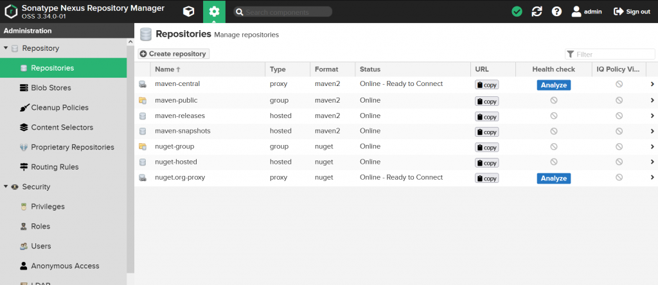658x285 pixels.
Task: Sort by the Type column header
Action: (x=288, y=69)
